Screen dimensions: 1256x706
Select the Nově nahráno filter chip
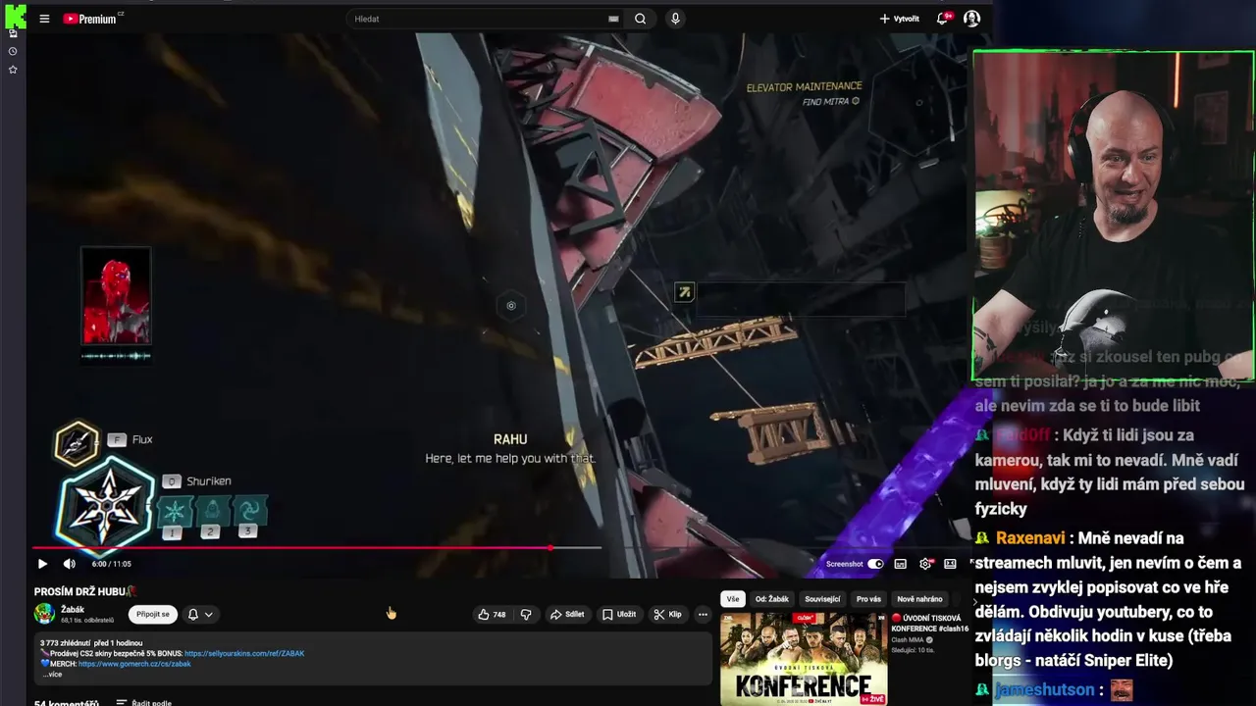click(x=919, y=599)
